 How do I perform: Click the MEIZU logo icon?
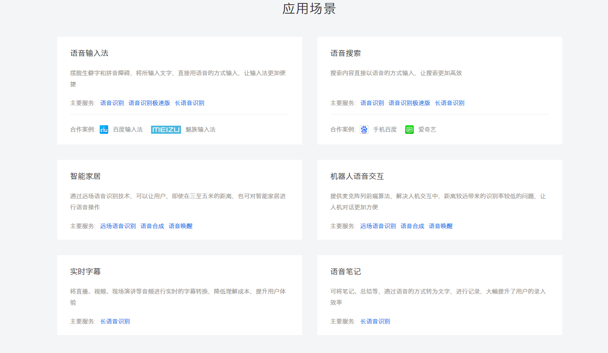(x=166, y=129)
